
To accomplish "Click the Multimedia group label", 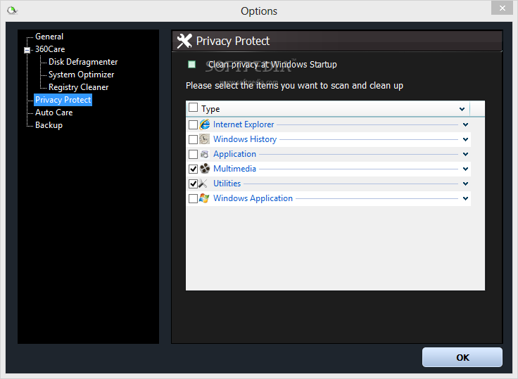I will pyautogui.click(x=234, y=169).
